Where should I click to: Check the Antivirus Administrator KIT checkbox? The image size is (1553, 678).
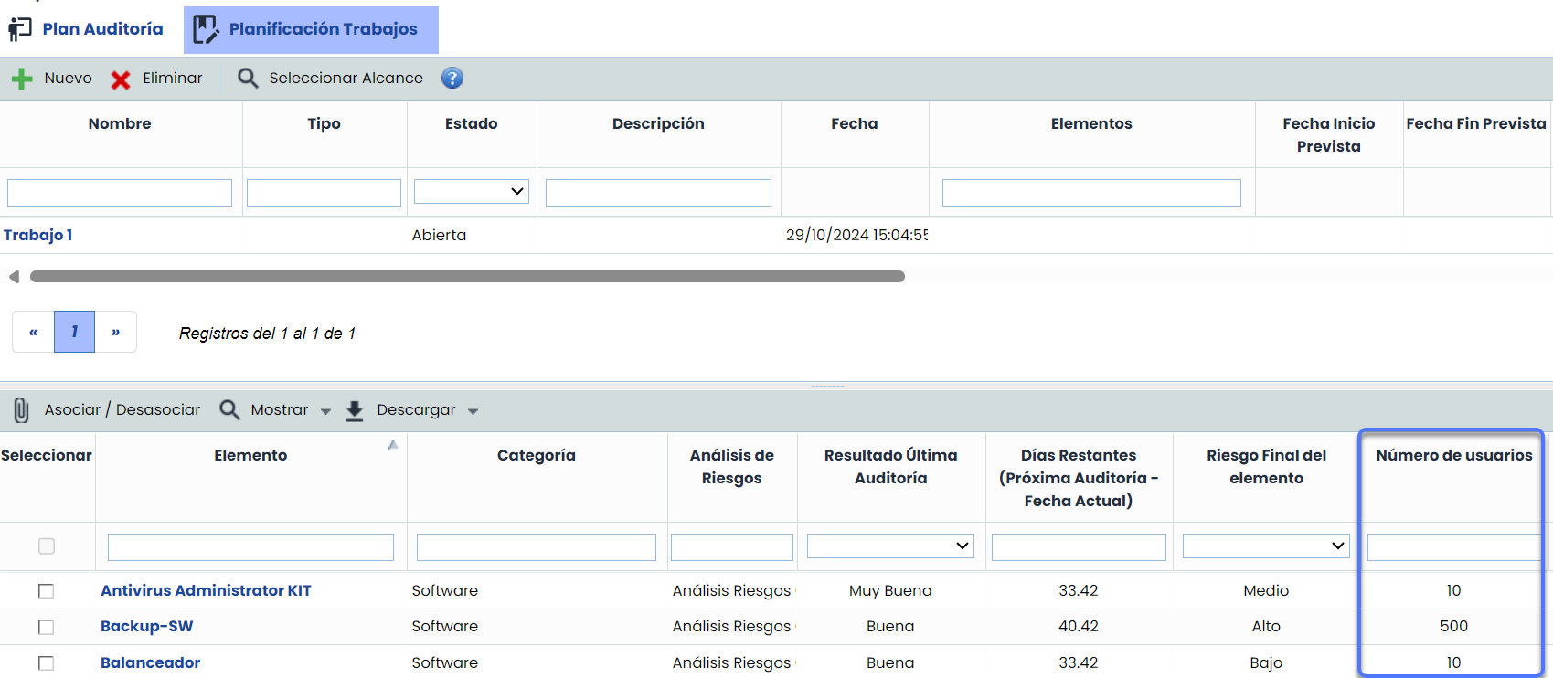tap(46, 591)
